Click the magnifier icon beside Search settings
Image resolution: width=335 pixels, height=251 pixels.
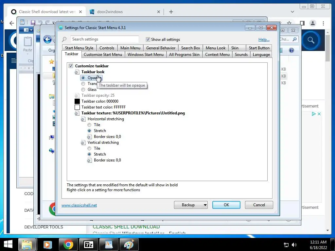pos(64,40)
